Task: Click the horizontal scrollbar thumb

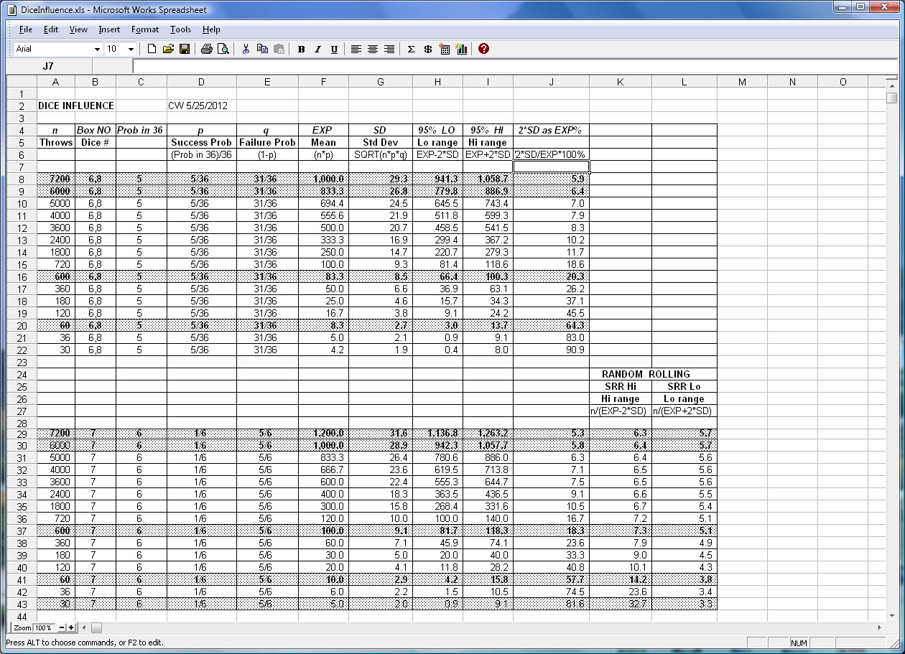Action: (96, 628)
